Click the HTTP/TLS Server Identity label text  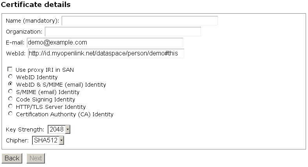click(x=51, y=107)
